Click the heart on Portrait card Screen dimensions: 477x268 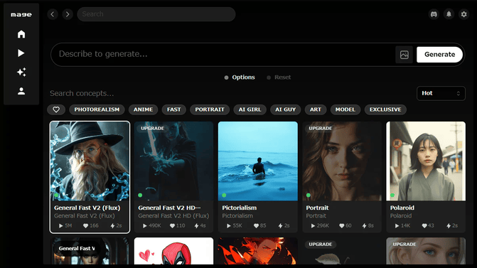pyautogui.click(x=342, y=226)
